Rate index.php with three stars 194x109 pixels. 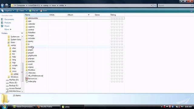coord(117,81)
